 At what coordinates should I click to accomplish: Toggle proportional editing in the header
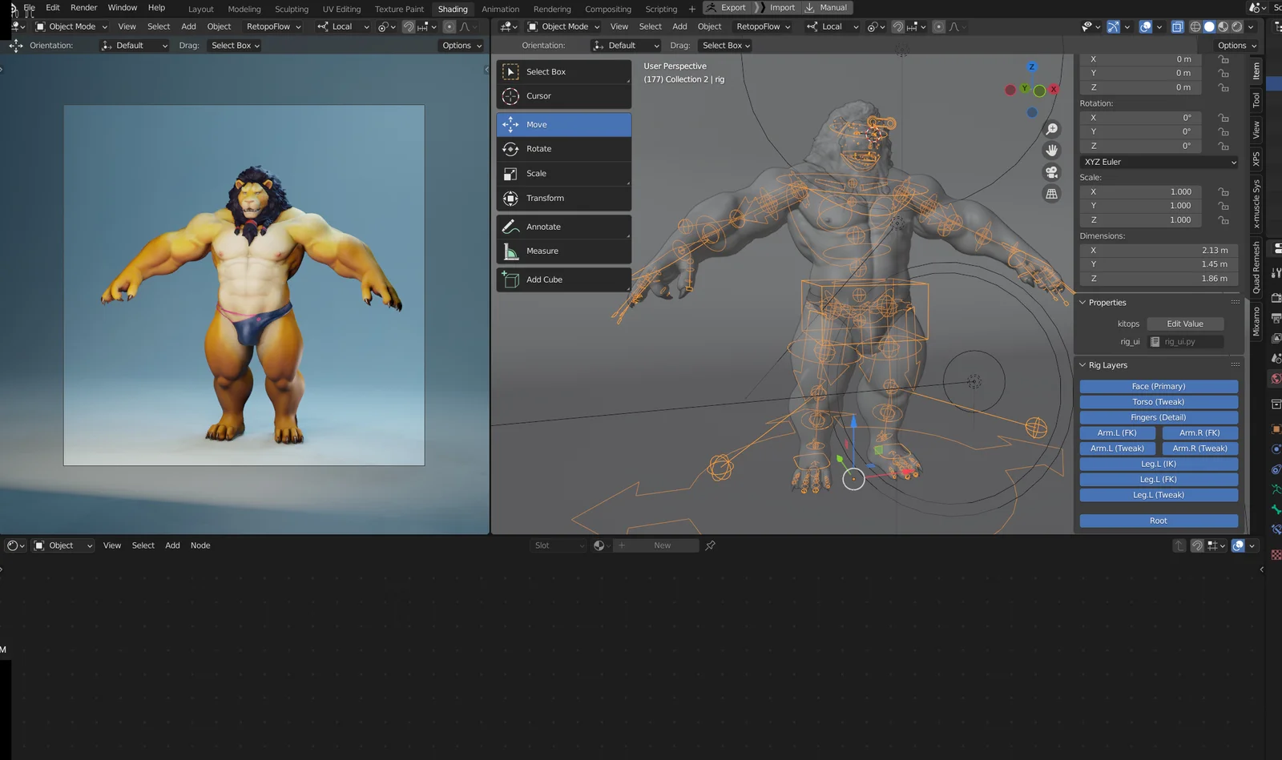coord(939,26)
